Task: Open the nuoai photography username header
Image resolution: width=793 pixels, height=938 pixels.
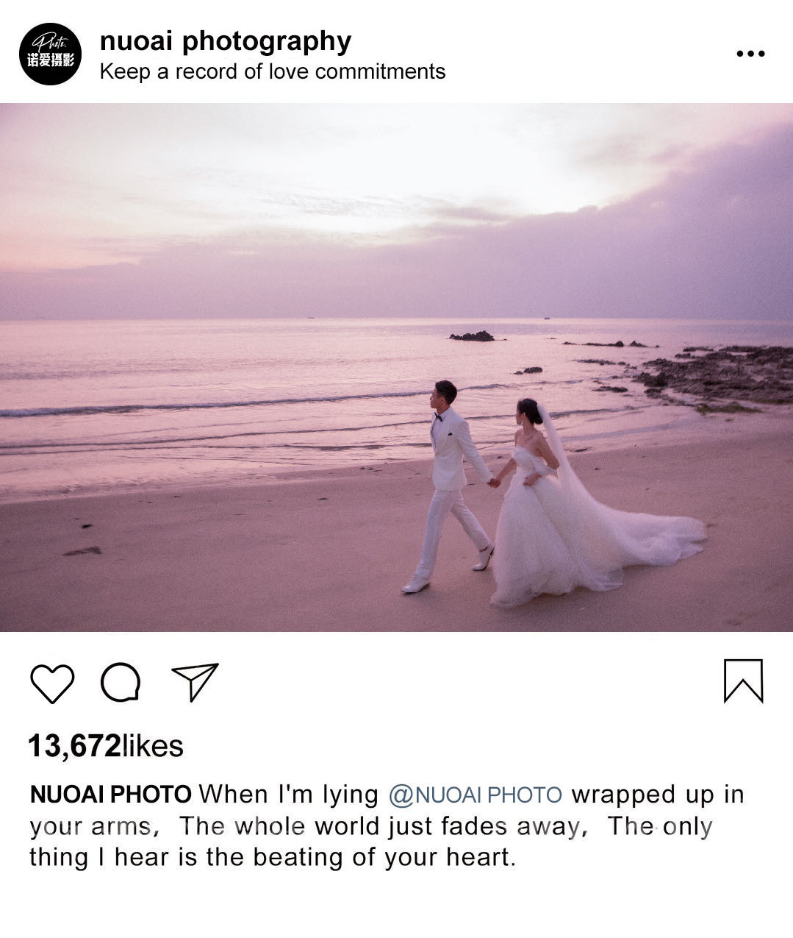Action: [225, 41]
